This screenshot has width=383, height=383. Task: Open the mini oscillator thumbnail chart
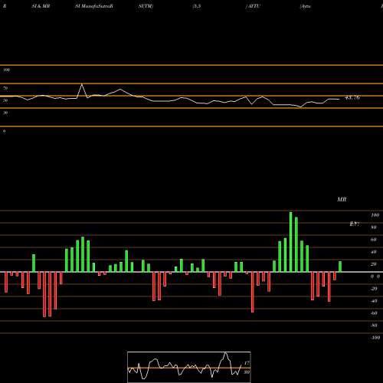point(189,367)
